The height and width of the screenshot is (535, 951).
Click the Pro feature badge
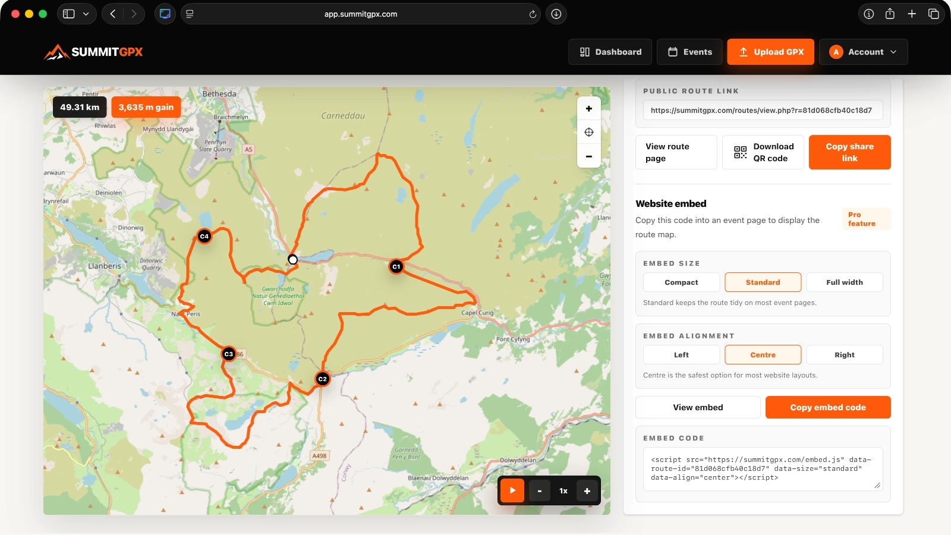click(867, 219)
